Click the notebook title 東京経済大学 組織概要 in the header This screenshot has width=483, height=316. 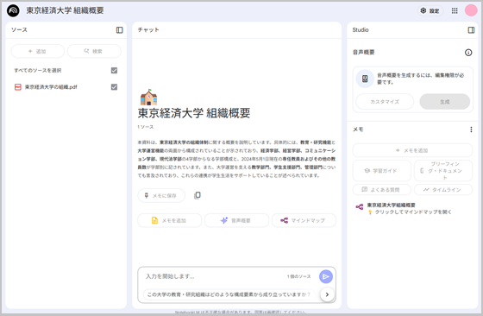click(65, 10)
